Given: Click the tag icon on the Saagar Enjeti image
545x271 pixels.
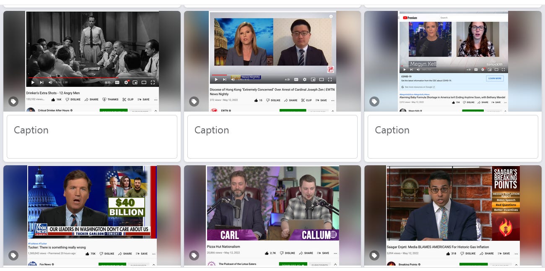Looking at the screenshot, I should 374,255.
